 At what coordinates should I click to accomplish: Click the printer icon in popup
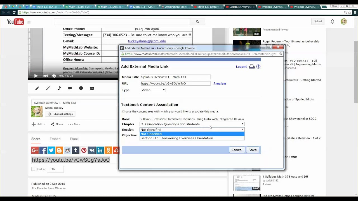click(252, 66)
